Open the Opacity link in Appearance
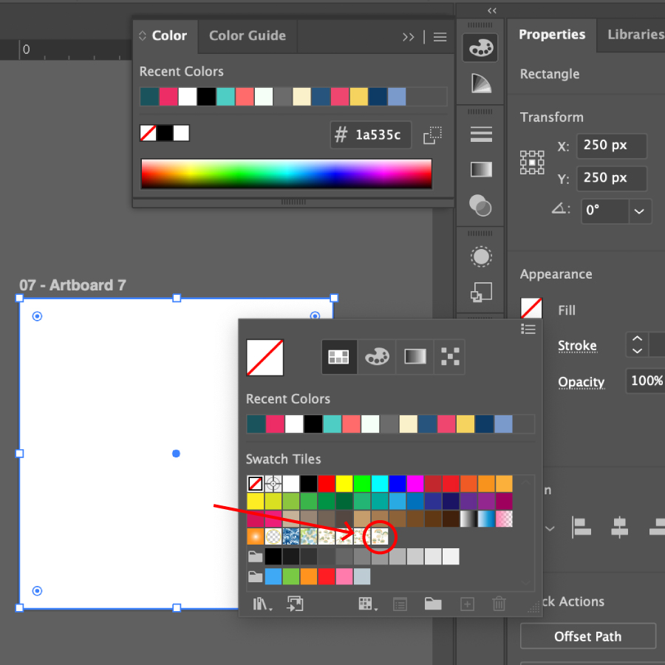665x665 pixels. click(581, 382)
